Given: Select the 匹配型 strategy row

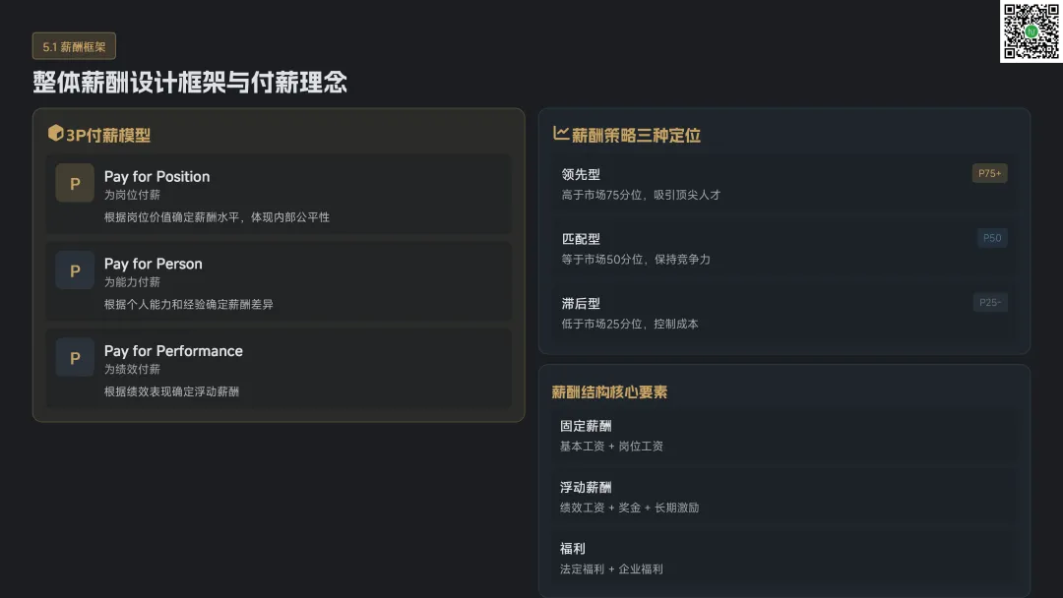Looking at the screenshot, I should click(783, 248).
